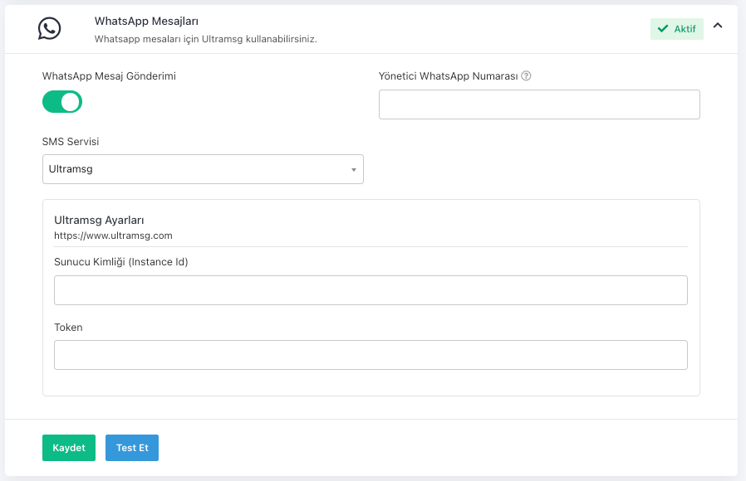Click into the Sunucu Kimliği (Instance Id) field
Image resolution: width=746 pixels, height=481 pixels.
(x=371, y=290)
